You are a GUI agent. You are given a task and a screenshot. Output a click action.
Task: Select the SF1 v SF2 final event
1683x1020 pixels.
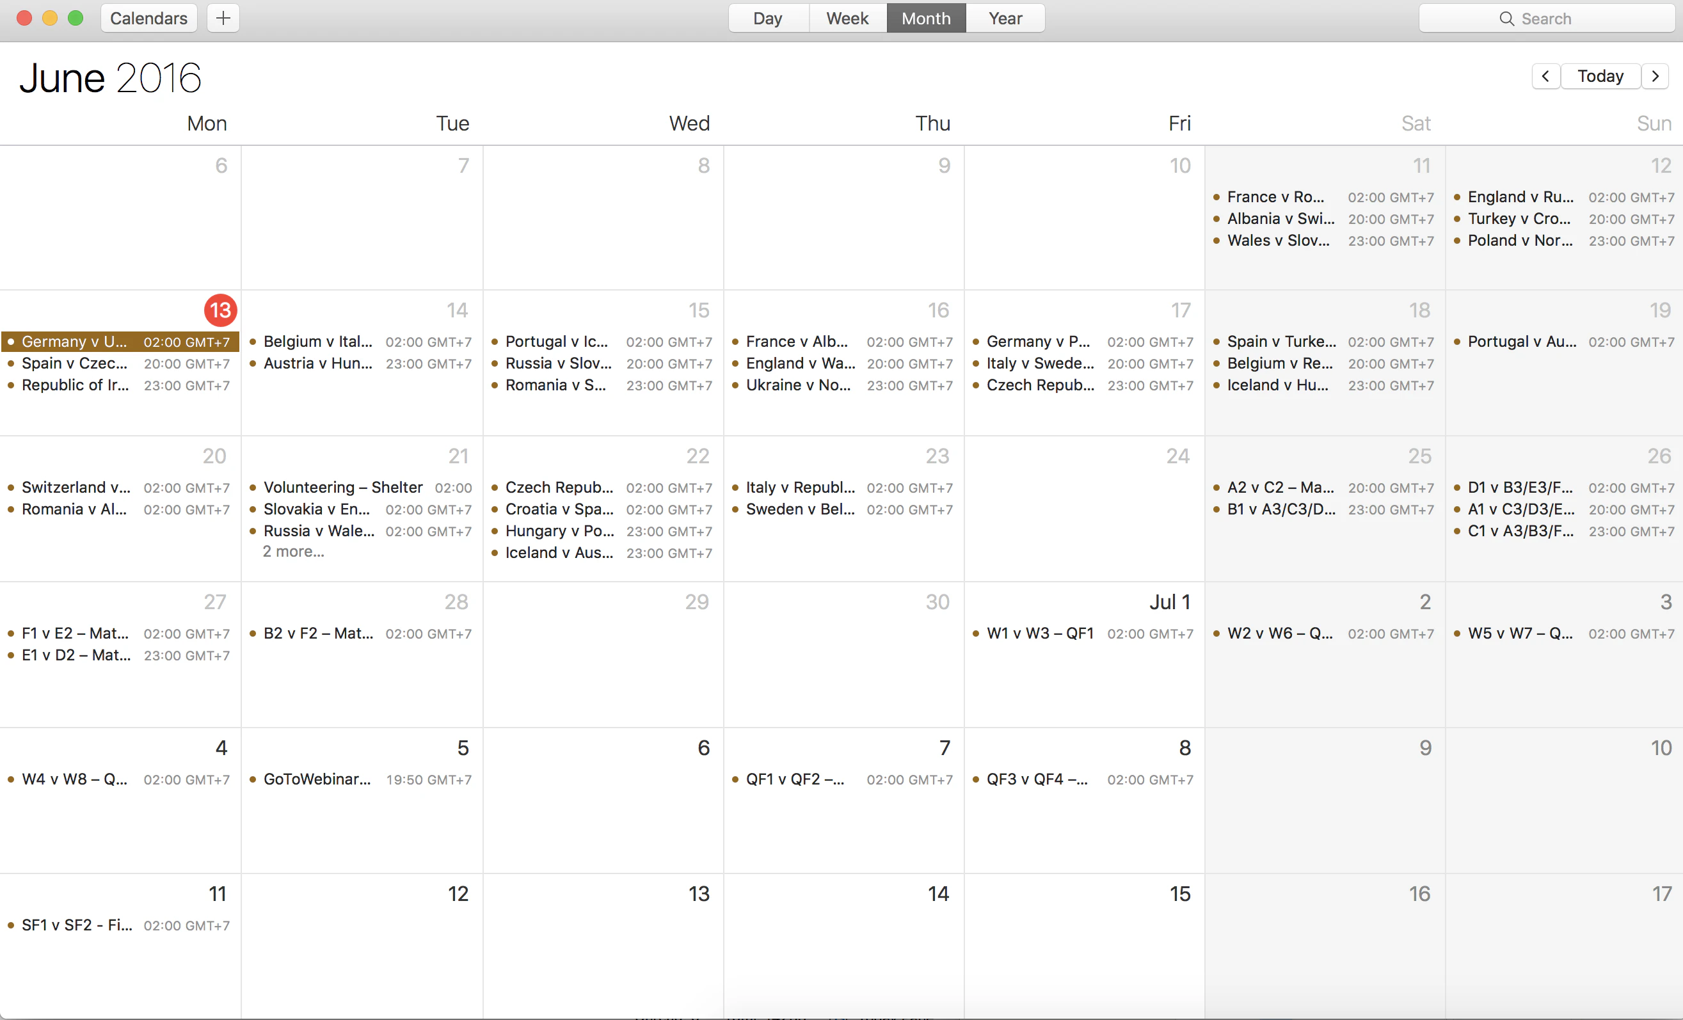pos(77,925)
